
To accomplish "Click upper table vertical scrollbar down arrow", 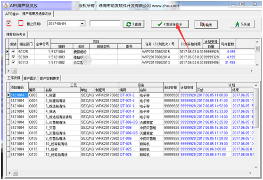I will coord(257,65).
